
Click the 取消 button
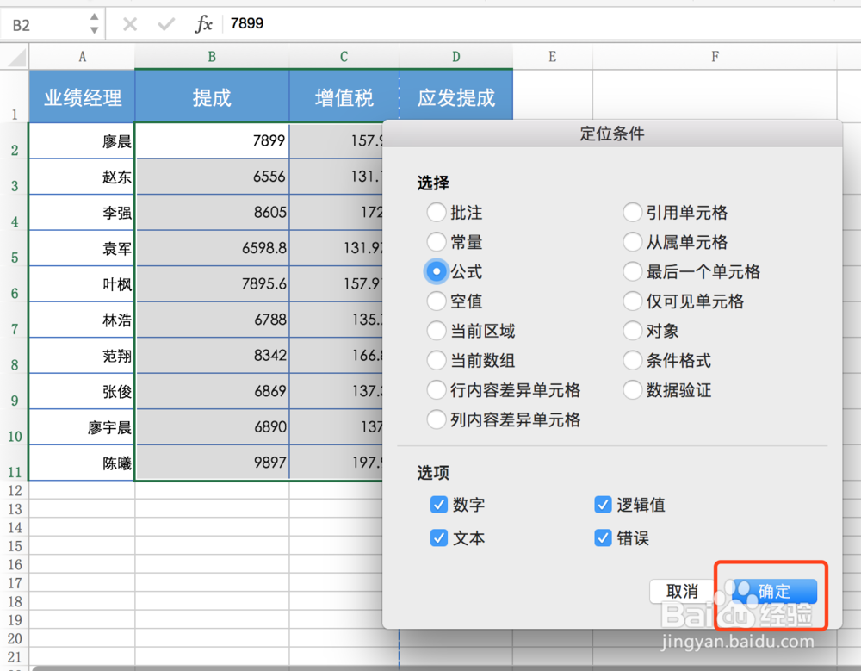click(x=683, y=592)
